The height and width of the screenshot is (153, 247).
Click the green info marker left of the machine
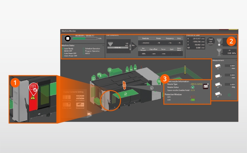pyautogui.click(x=93, y=78)
